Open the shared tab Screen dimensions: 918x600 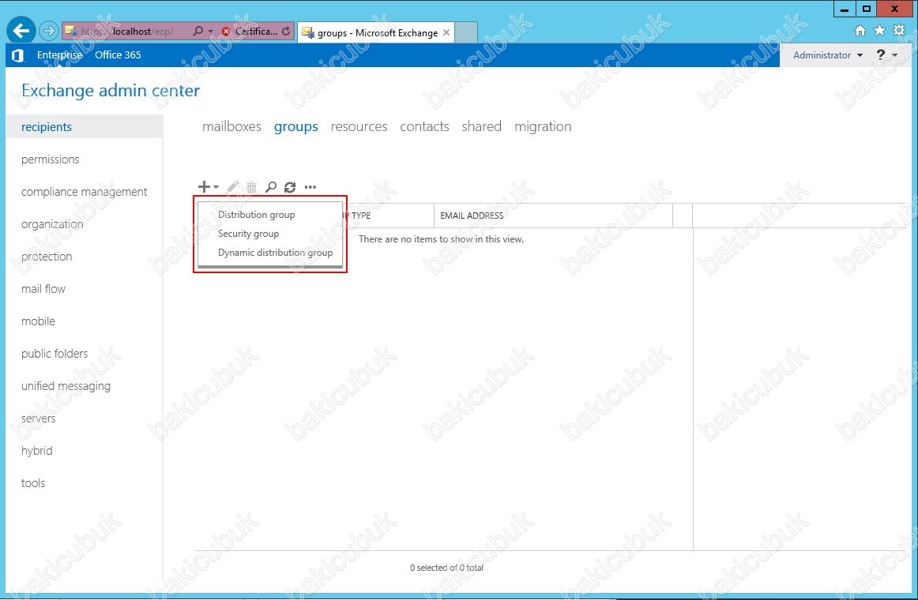pyautogui.click(x=482, y=126)
